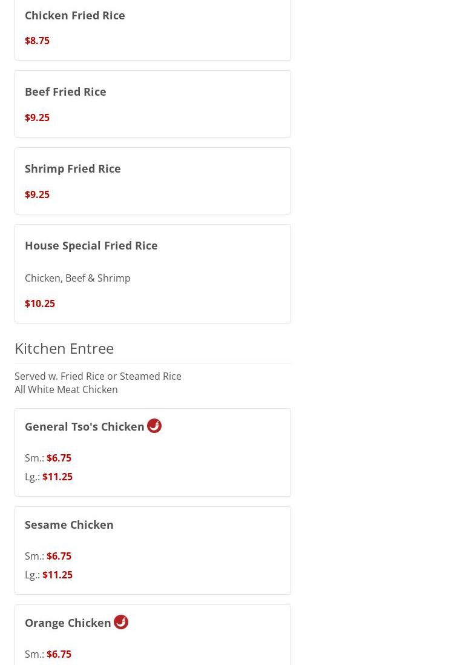
Task: Select the Beef Fried Rice card
Action: (x=153, y=104)
